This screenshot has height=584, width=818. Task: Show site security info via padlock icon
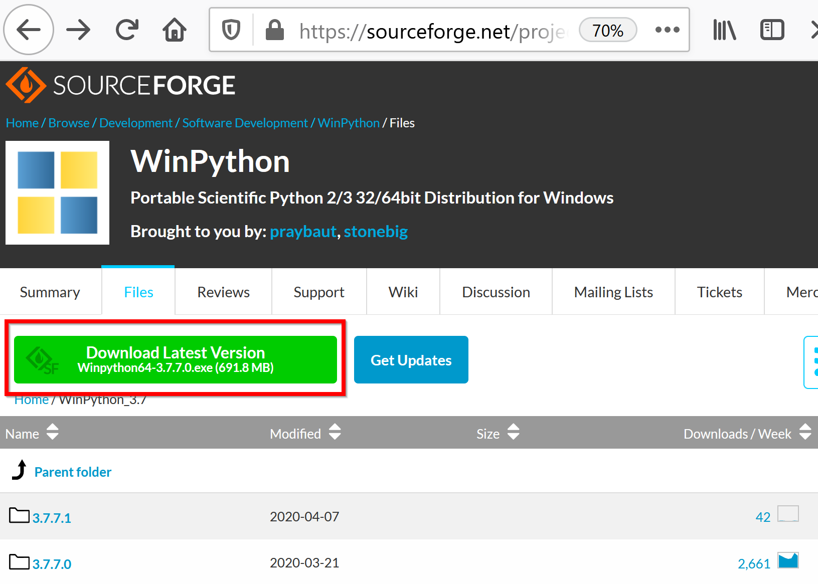pyautogui.click(x=274, y=30)
